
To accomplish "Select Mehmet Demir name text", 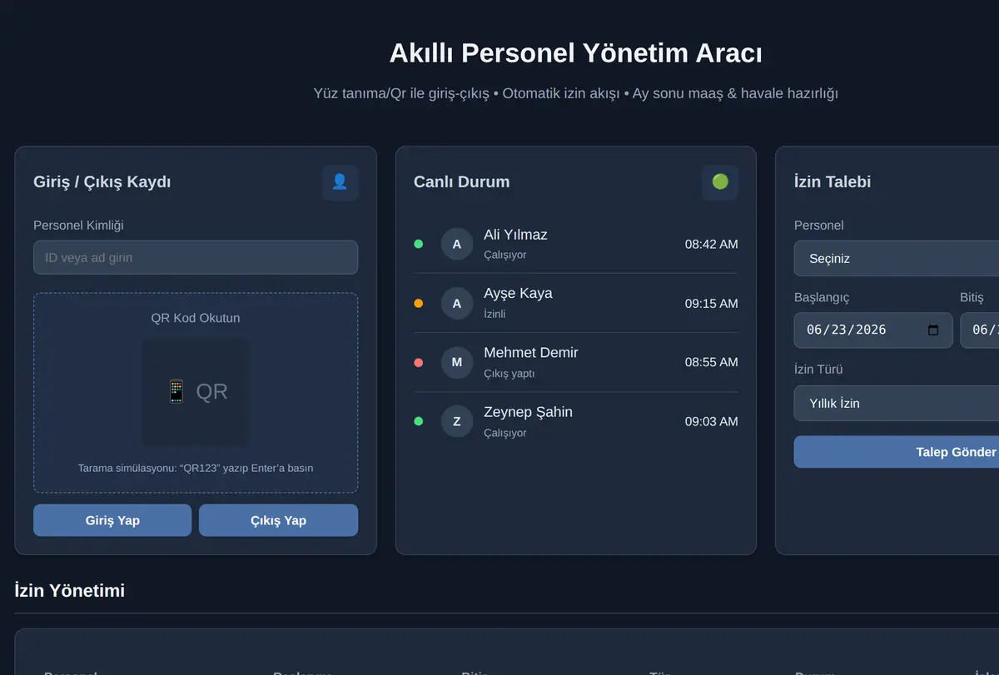I will [531, 353].
